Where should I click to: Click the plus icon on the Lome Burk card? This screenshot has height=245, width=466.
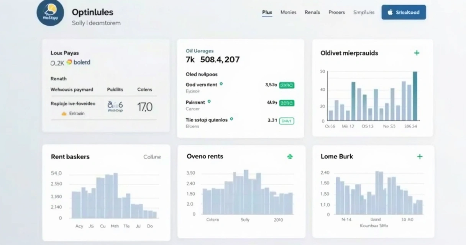coord(420,157)
